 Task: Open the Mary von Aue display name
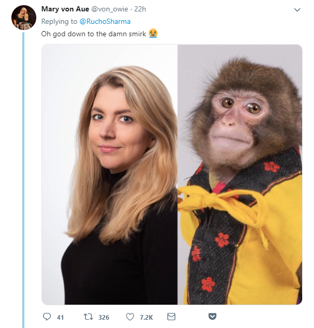pyautogui.click(x=65, y=9)
